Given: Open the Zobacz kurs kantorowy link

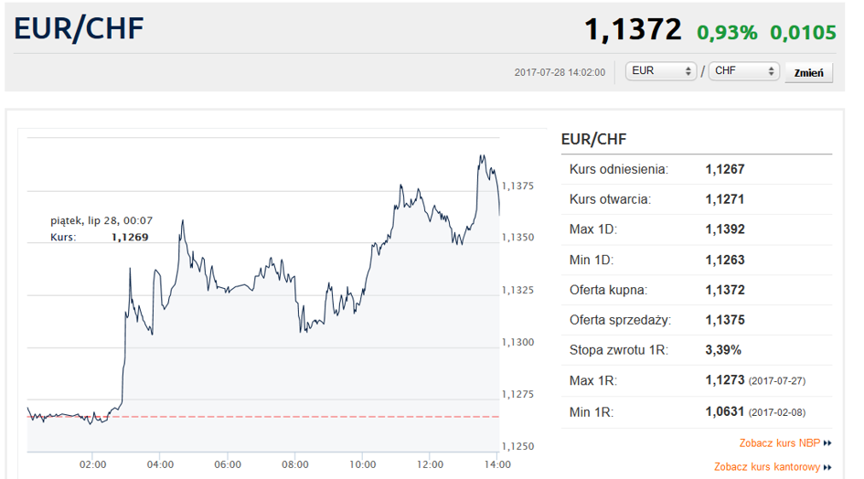Looking at the screenshot, I should coord(767,467).
